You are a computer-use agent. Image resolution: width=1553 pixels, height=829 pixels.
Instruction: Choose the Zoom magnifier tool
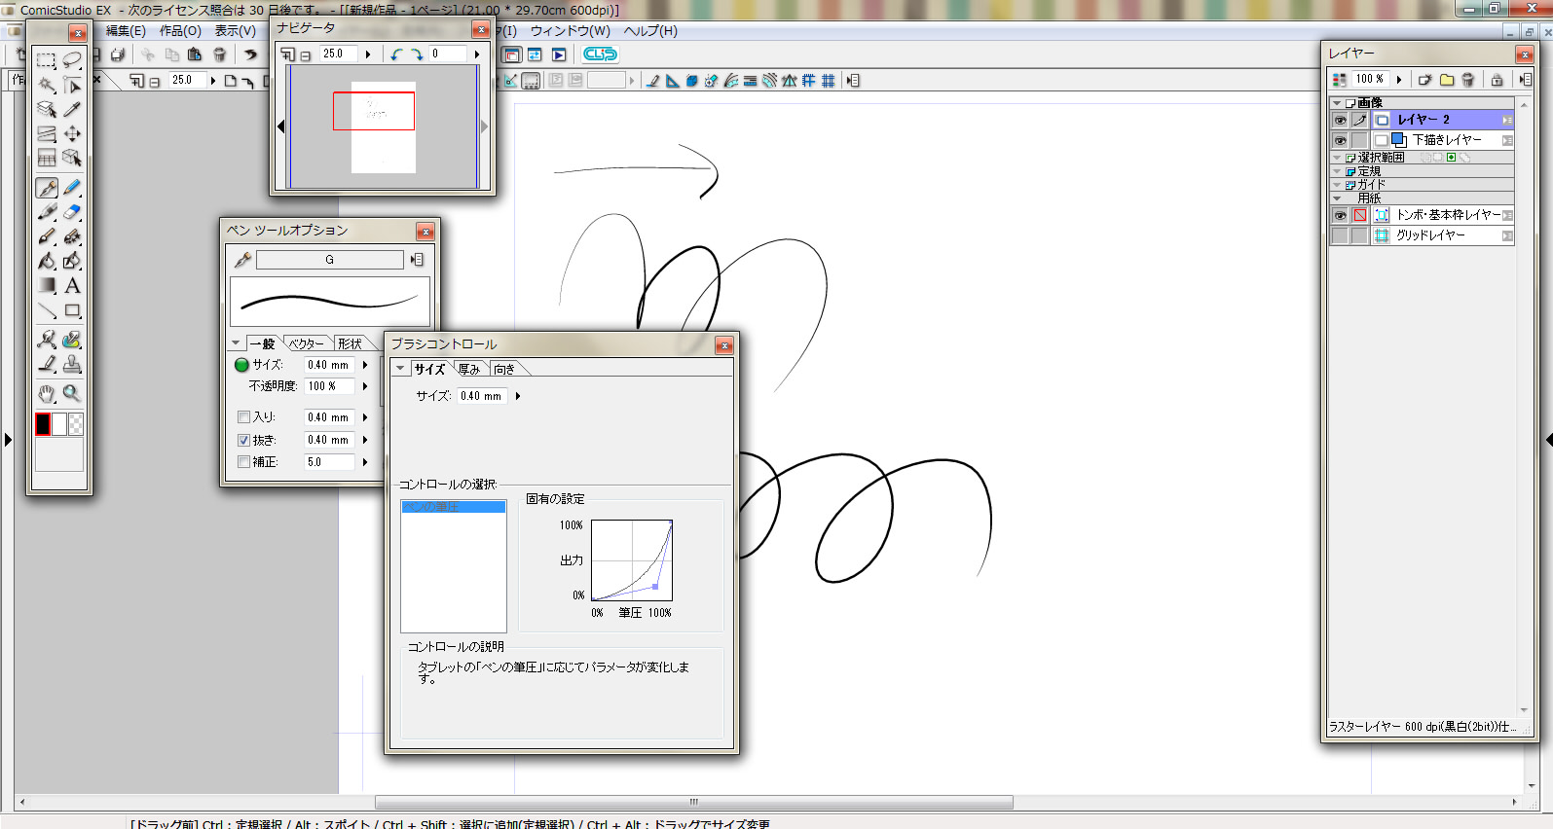72,393
